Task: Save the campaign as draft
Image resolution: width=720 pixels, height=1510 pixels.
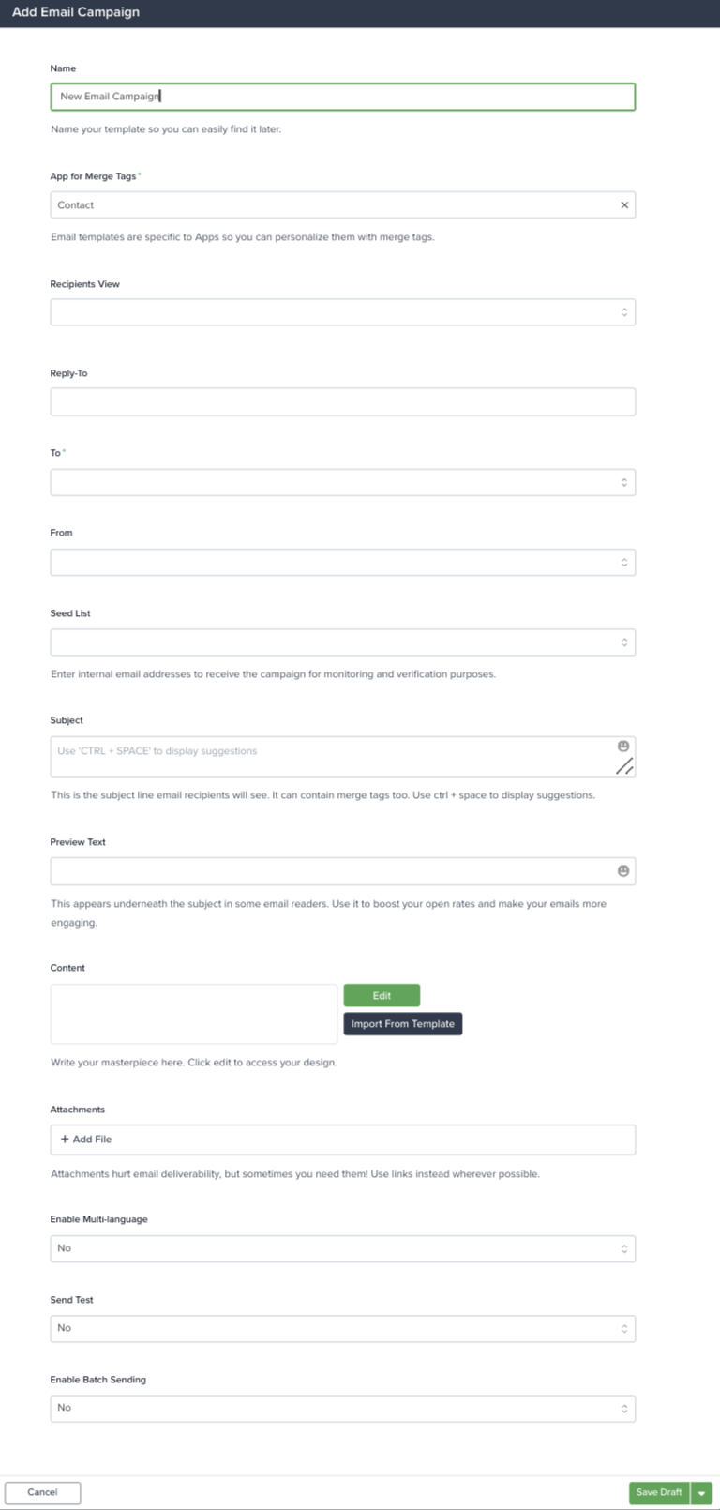Action: click(x=659, y=1493)
